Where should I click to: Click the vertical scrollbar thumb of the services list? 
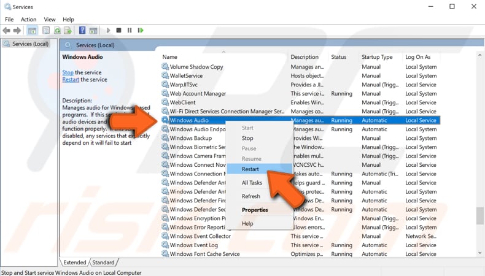coord(480,215)
